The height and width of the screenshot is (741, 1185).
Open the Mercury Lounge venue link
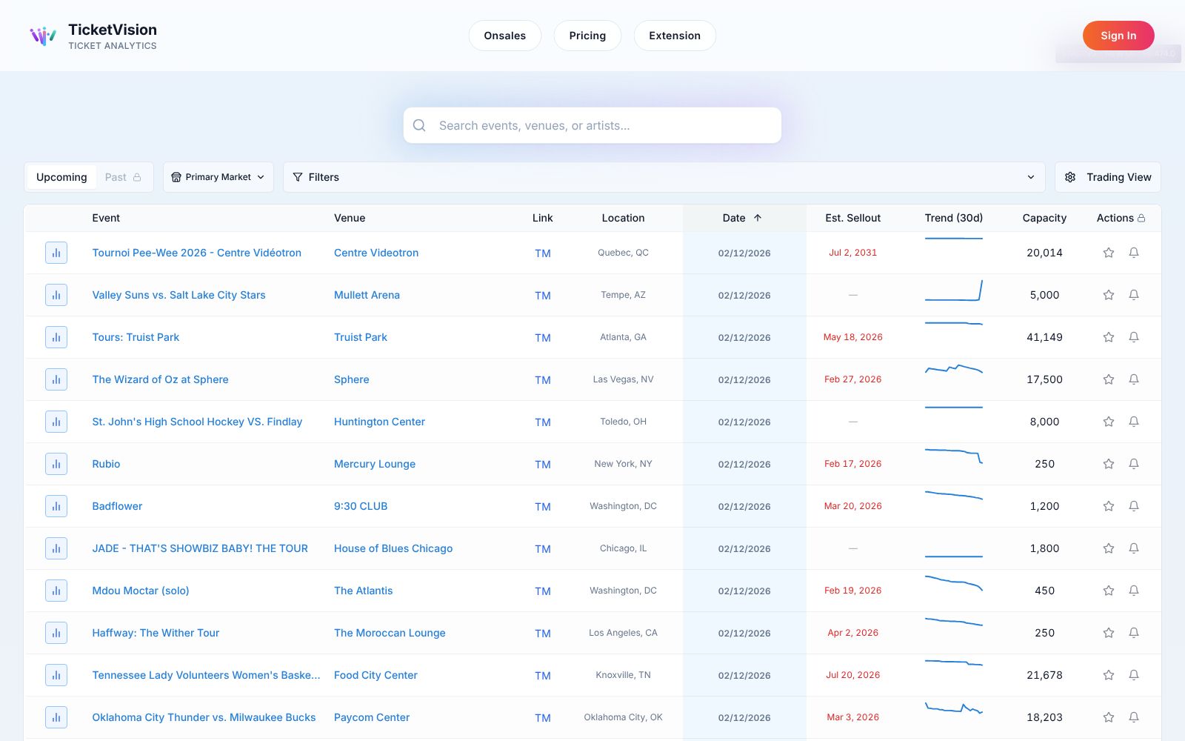tap(374, 464)
